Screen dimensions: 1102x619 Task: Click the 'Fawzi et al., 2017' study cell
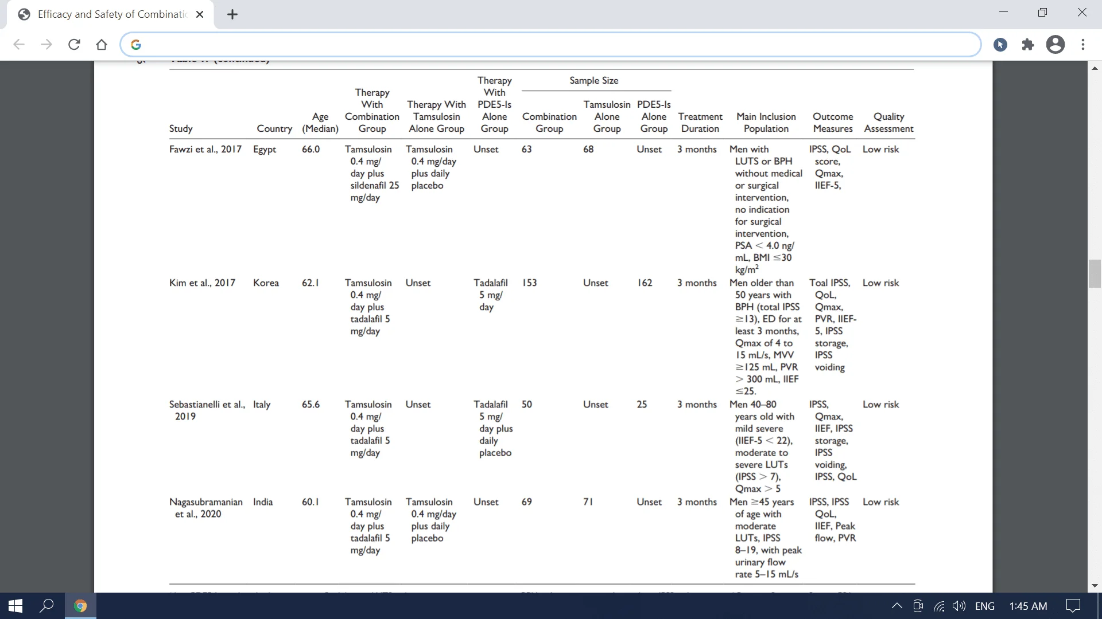point(205,149)
